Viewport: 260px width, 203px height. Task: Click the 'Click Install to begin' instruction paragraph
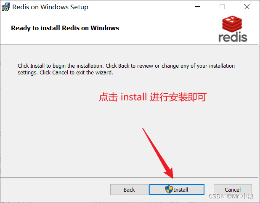pos(126,69)
